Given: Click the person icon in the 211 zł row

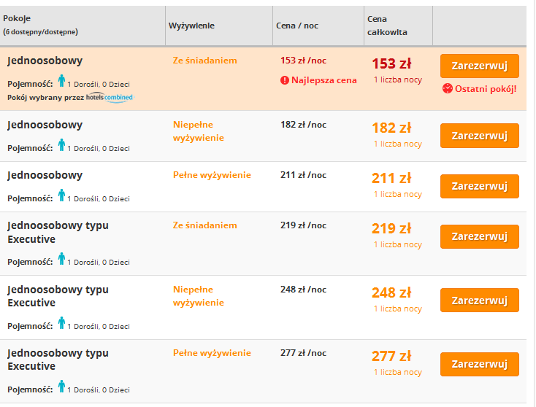Looking at the screenshot, I should click(61, 195).
